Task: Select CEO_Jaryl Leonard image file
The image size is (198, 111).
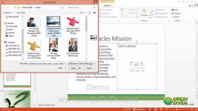Action: (x=54, y=48)
